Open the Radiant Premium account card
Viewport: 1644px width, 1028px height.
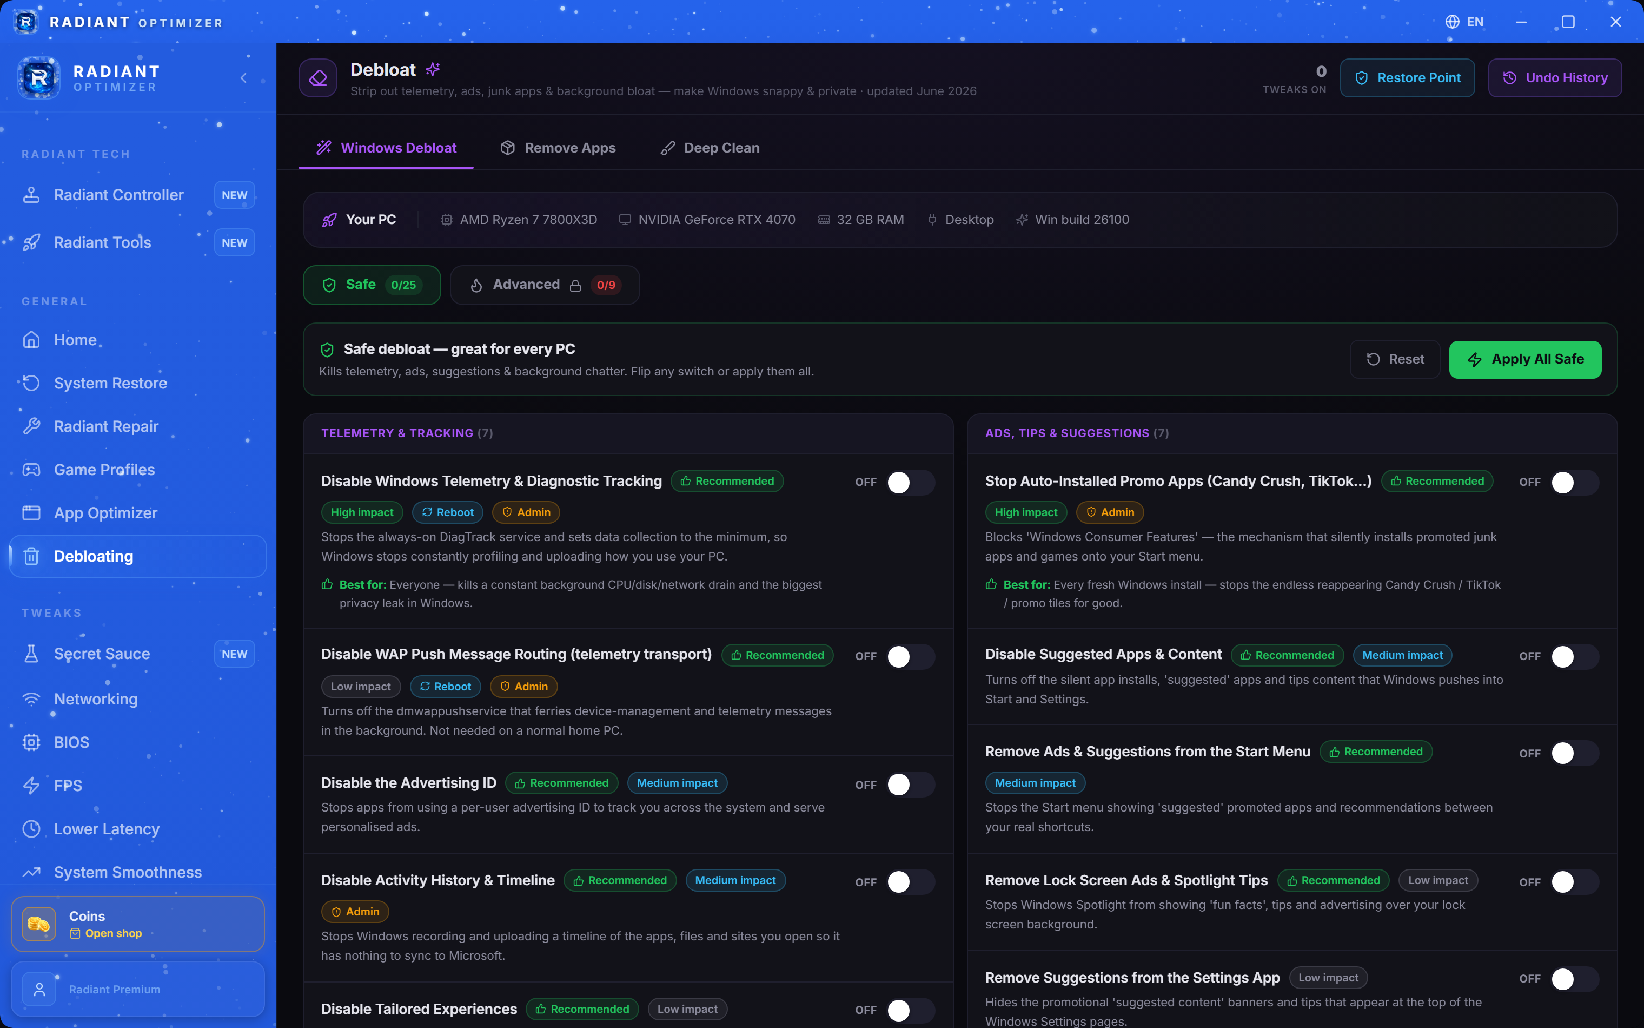click(138, 989)
